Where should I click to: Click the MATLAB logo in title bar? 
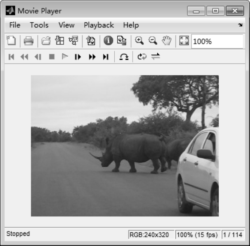[x=10, y=11]
